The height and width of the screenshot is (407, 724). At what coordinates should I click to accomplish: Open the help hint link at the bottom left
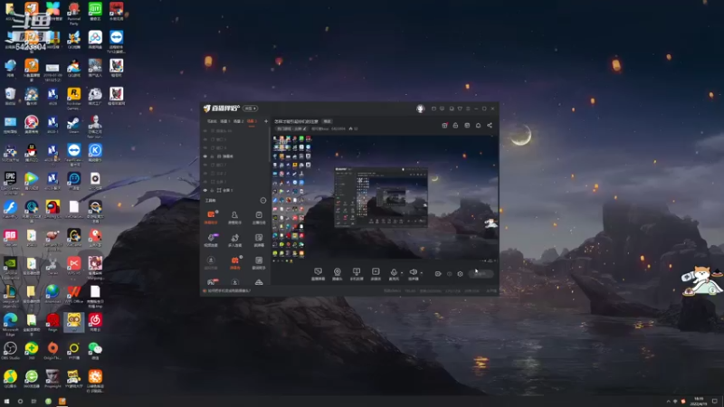[x=229, y=290]
